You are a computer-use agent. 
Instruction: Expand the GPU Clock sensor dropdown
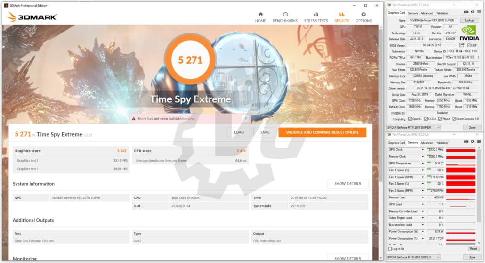(423, 150)
